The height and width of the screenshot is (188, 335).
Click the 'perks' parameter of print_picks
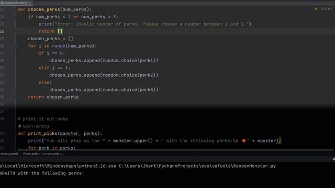pyautogui.click(x=91, y=134)
